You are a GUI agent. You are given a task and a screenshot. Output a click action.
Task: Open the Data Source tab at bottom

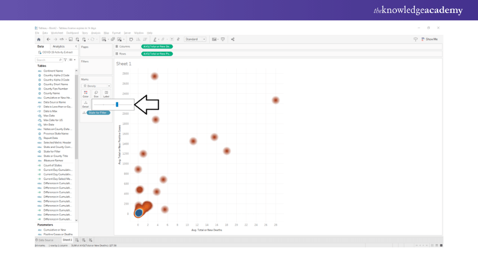tap(48, 240)
